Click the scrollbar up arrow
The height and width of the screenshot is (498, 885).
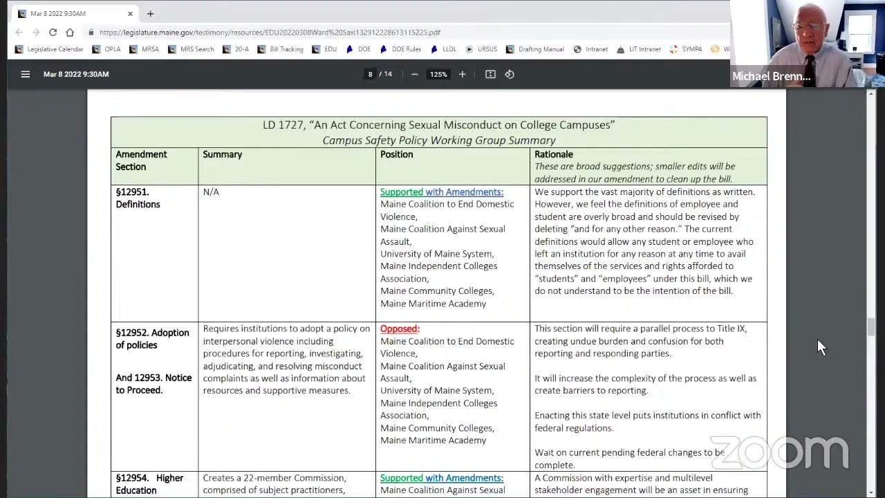click(x=871, y=93)
